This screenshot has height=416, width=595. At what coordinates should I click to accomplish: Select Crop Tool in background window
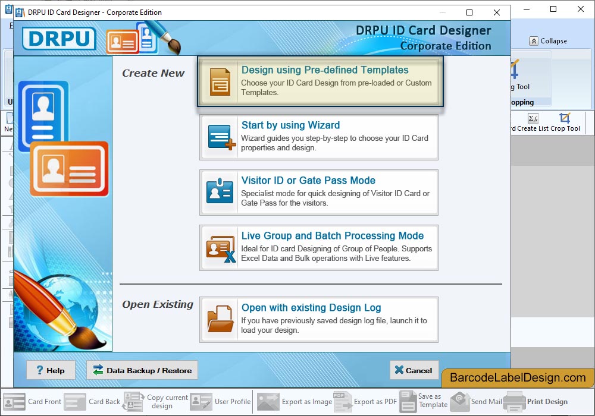click(x=565, y=122)
